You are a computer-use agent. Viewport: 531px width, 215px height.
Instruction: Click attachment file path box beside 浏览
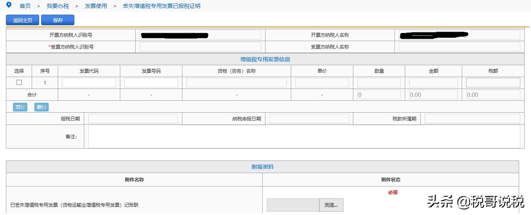[293, 205]
